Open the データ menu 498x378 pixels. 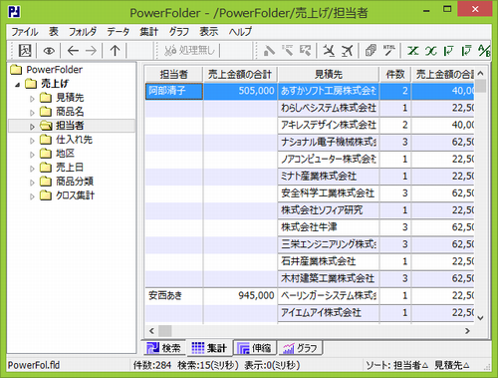click(118, 32)
